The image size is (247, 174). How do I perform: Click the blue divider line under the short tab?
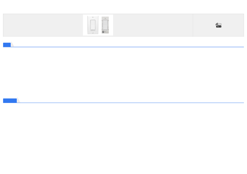point(123,47)
